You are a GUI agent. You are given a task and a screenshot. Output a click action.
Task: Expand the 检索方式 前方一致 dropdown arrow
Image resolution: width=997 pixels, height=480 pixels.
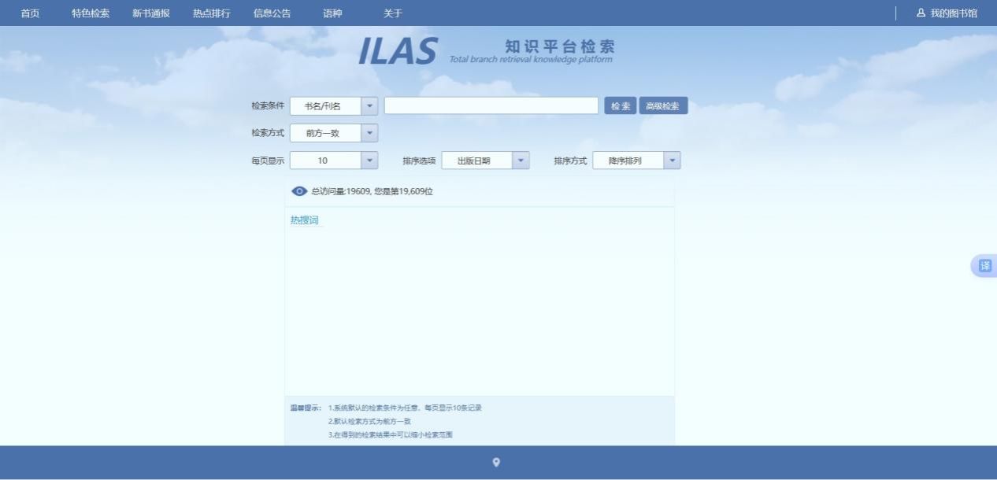coord(369,133)
